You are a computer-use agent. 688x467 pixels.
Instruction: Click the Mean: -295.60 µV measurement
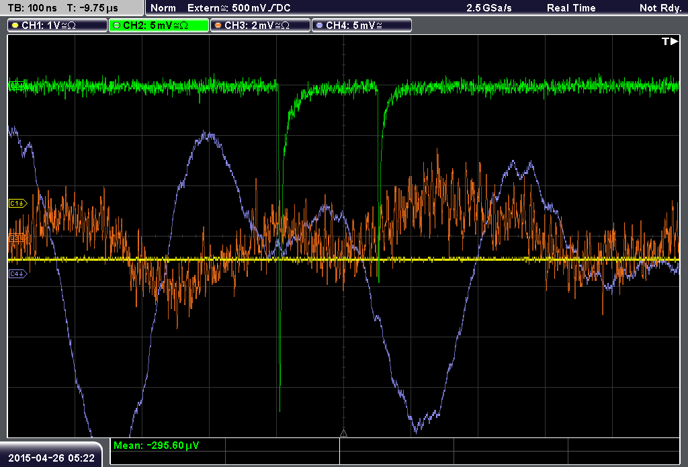156,445
